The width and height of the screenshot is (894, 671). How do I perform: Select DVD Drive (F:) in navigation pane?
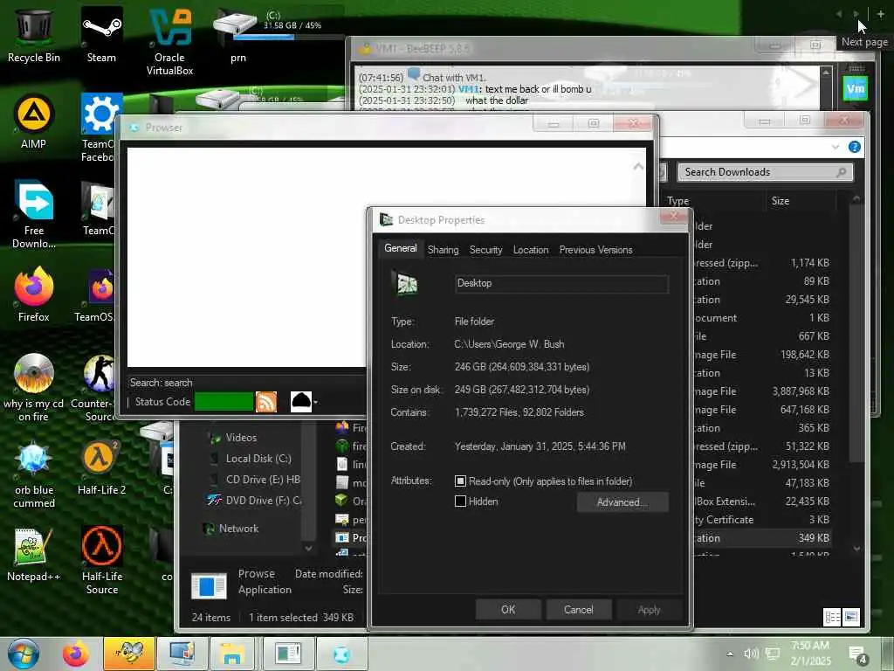[255, 501]
